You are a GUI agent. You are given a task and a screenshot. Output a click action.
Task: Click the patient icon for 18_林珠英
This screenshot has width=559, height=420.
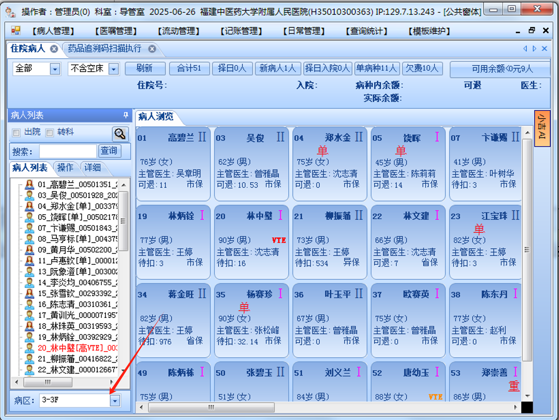pyautogui.click(x=30, y=326)
